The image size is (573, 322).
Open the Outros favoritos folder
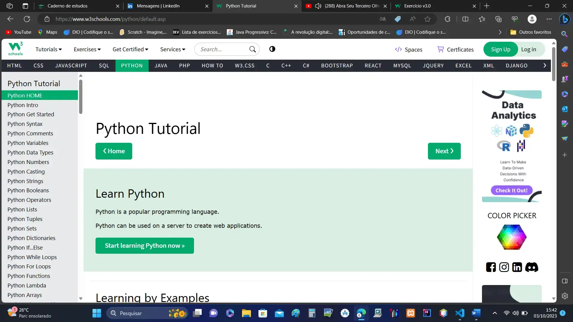tap(531, 32)
